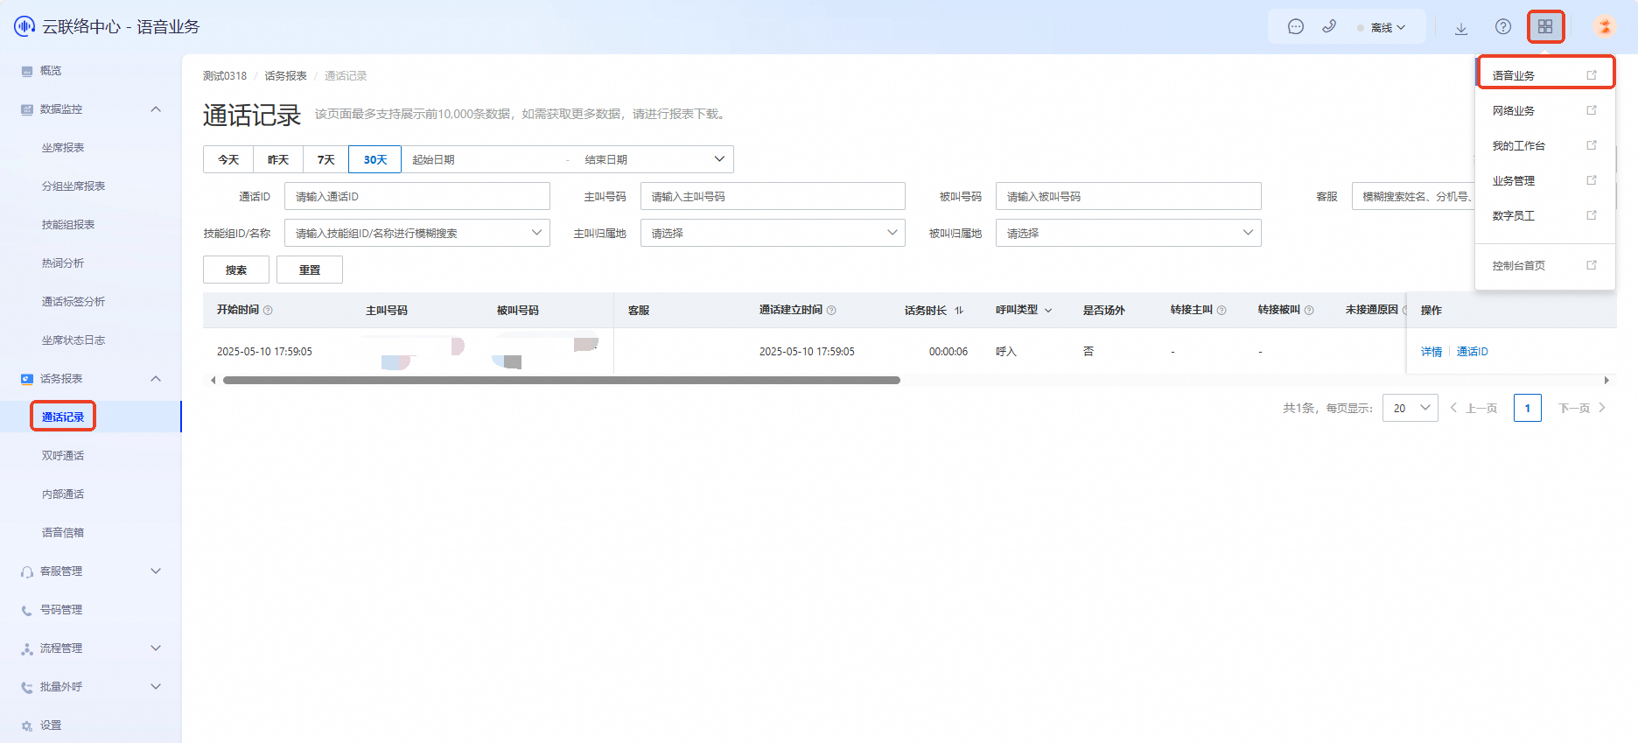Image resolution: width=1638 pixels, height=743 pixels.
Task: Open the 呼叫类型 column filter dropdown
Action: 1048,311
